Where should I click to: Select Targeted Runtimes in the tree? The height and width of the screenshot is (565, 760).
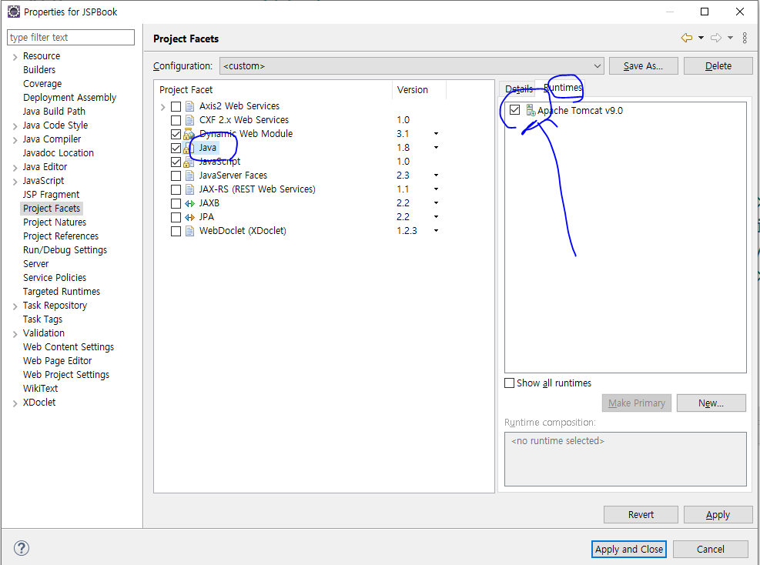[62, 292]
